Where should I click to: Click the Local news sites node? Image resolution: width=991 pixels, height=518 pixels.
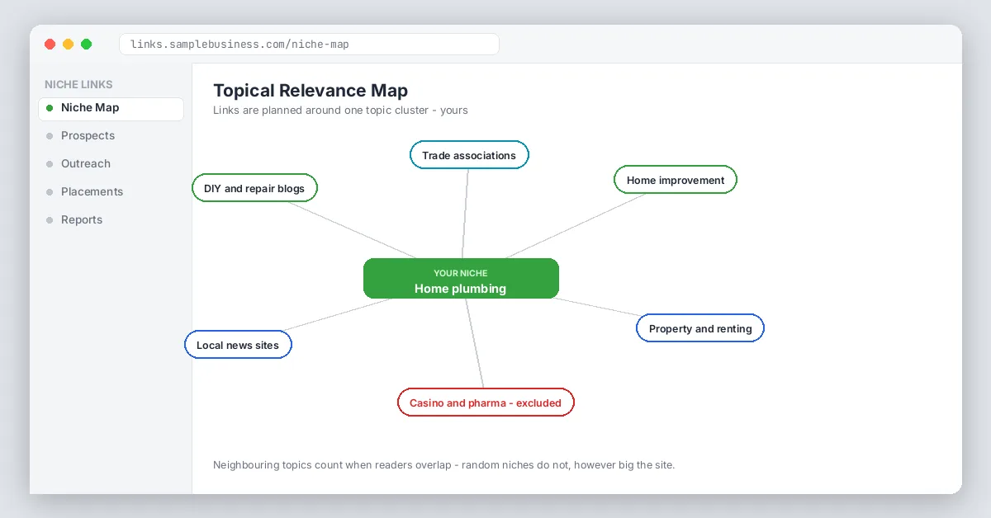238,345
